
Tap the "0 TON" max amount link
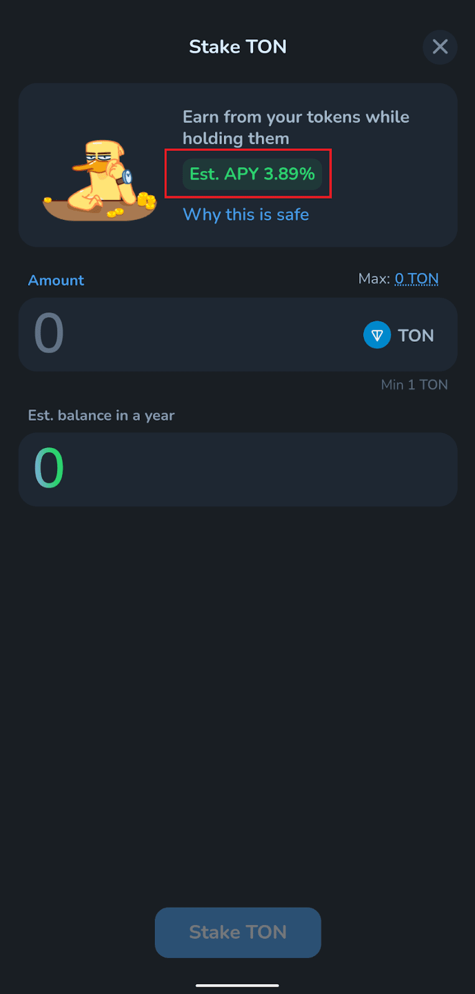click(x=417, y=279)
